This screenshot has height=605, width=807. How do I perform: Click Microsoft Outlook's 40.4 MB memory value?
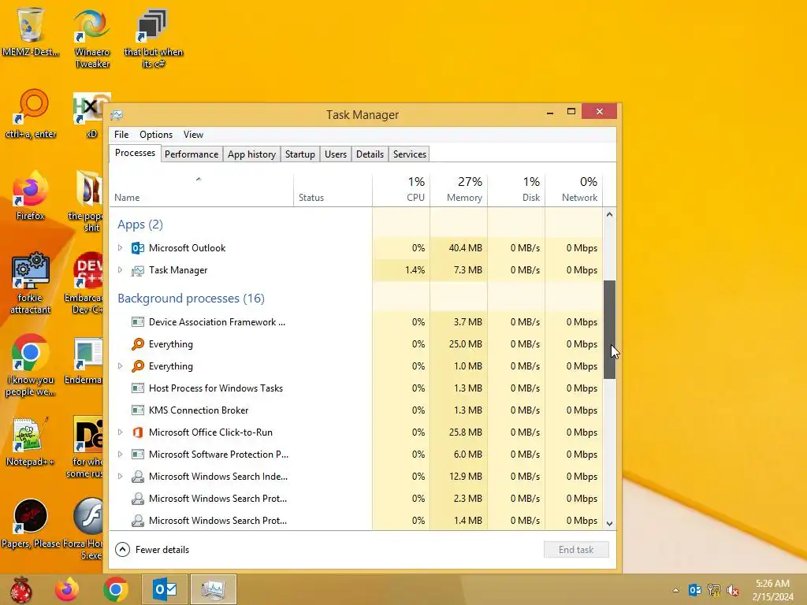(465, 248)
